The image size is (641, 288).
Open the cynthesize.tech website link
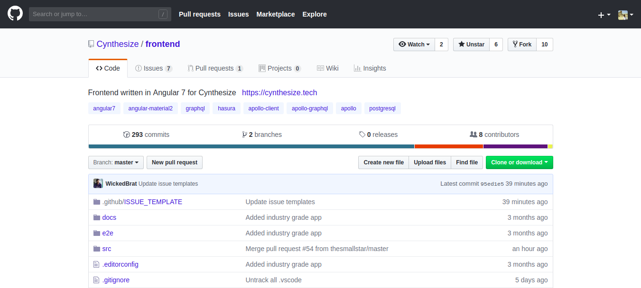click(279, 92)
